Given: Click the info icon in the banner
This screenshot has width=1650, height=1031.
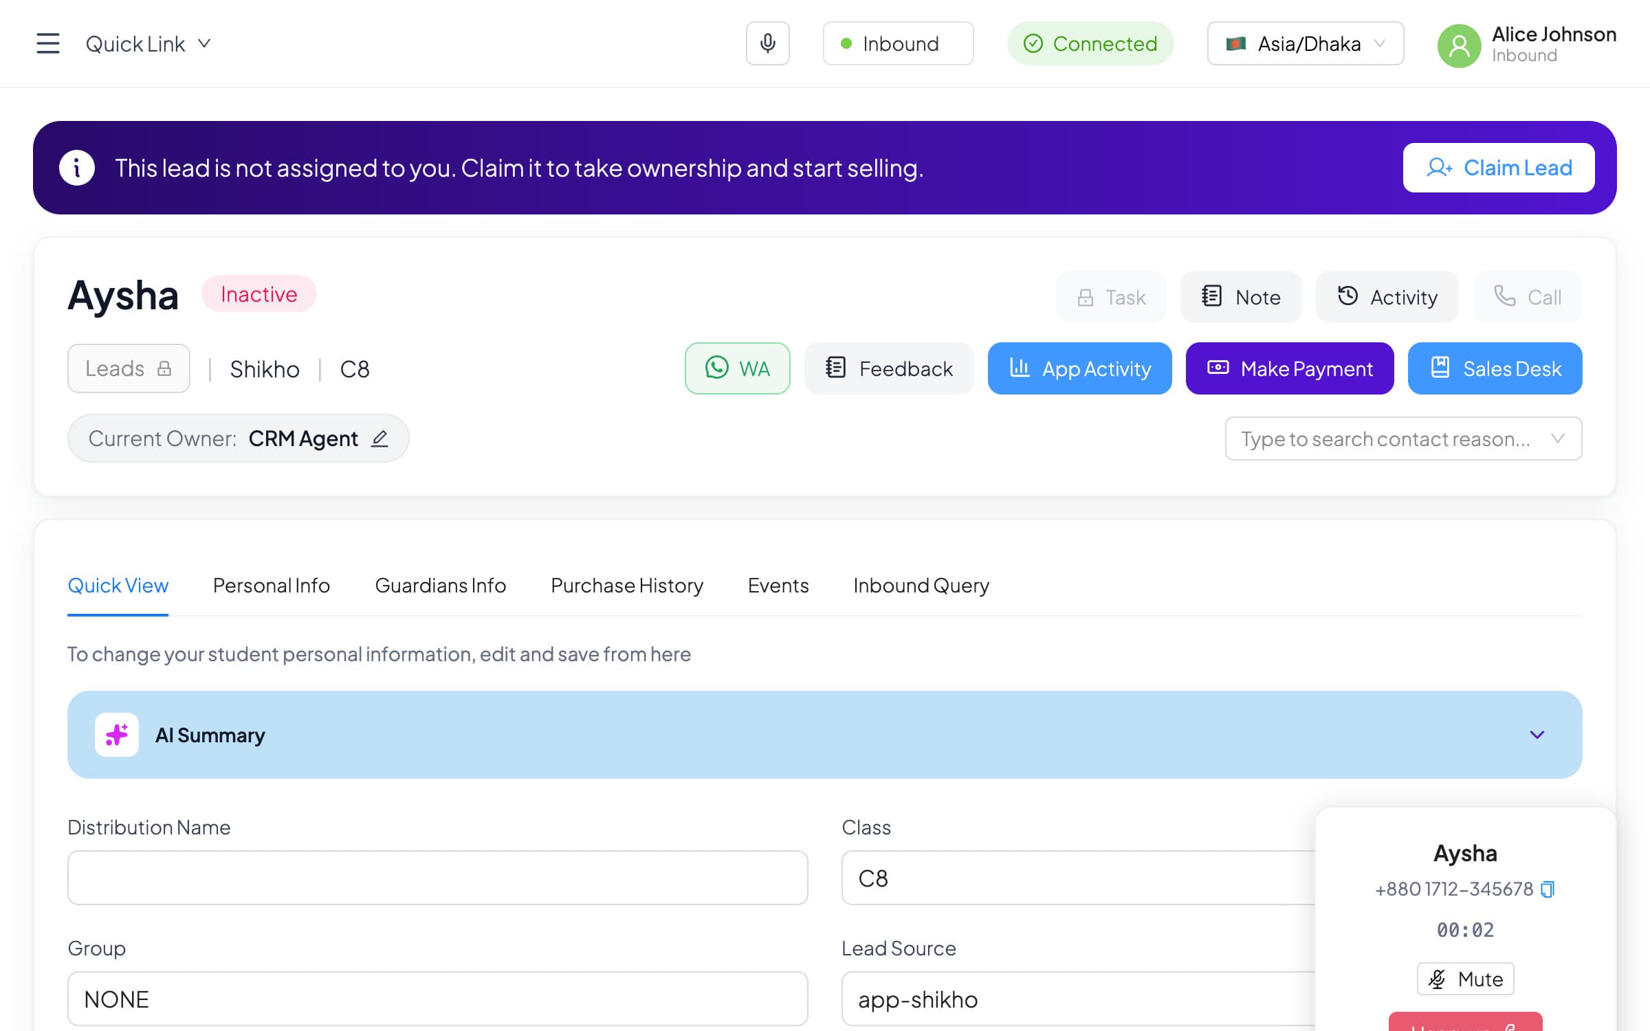Looking at the screenshot, I should (x=77, y=168).
